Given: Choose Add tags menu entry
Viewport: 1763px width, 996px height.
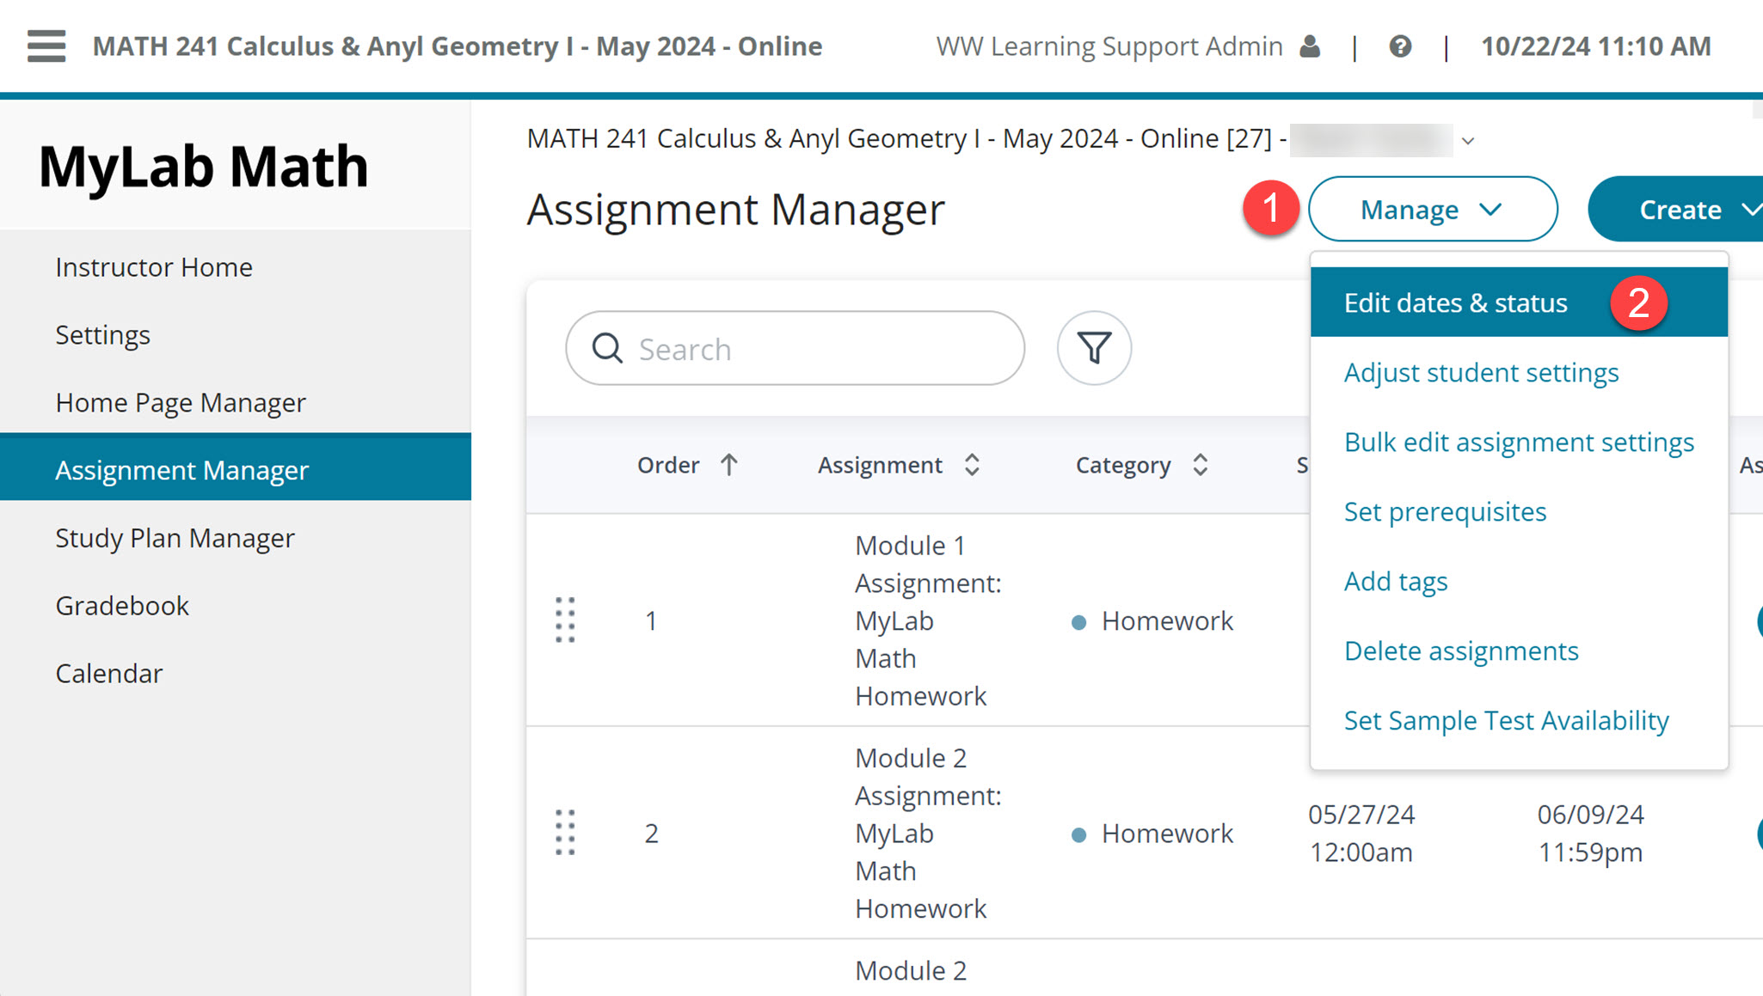Looking at the screenshot, I should click(x=1396, y=582).
